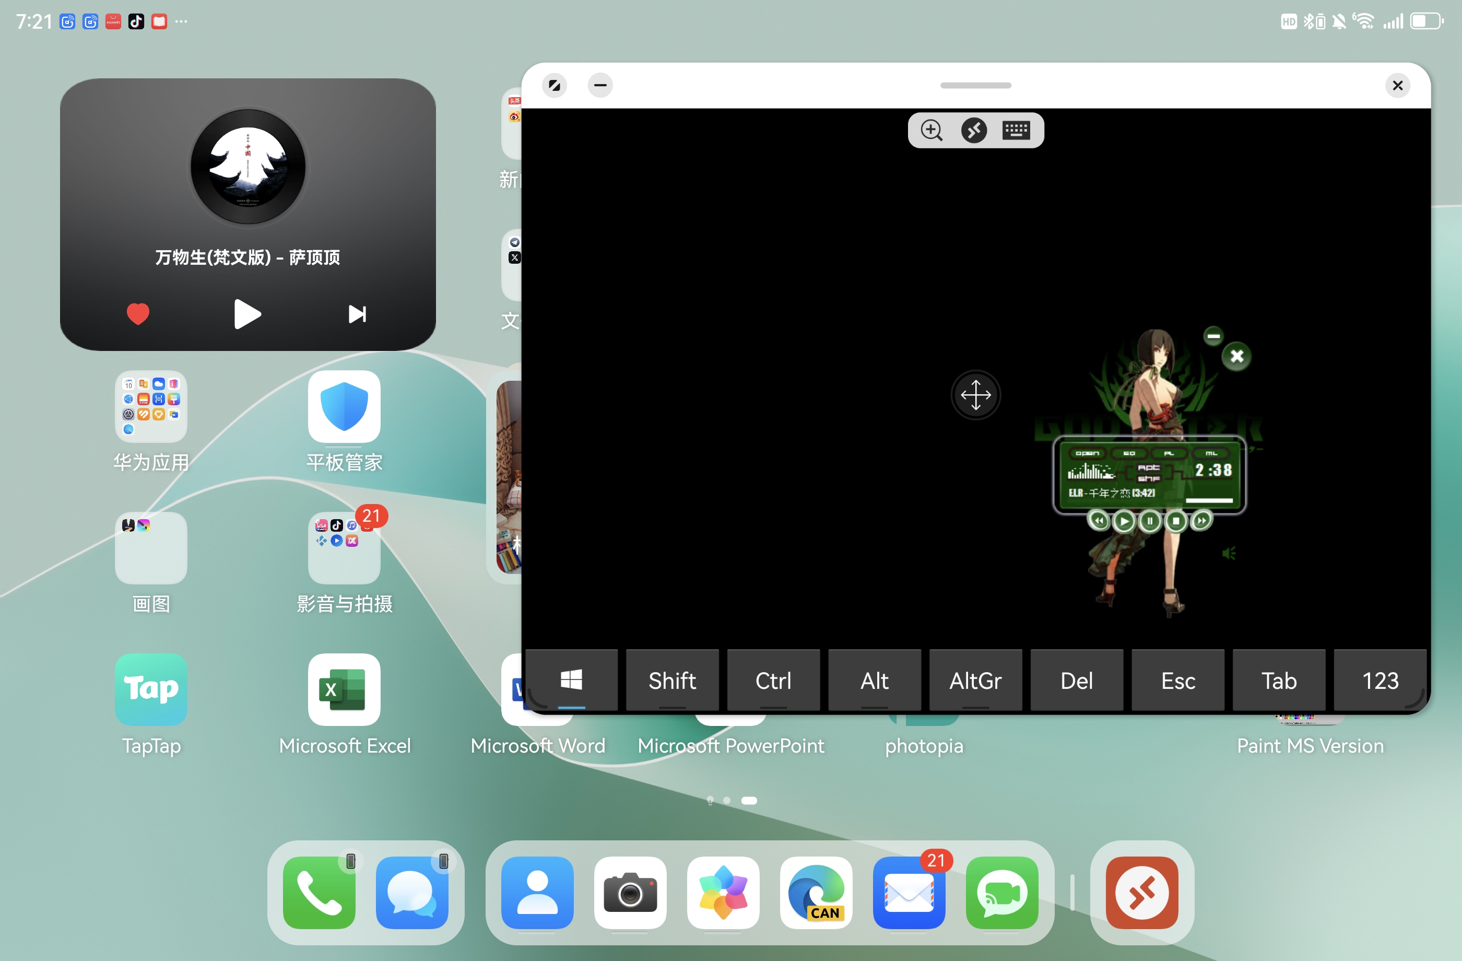Skip to next song in music widget
Screen dimensions: 1462x961
click(x=357, y=314)
